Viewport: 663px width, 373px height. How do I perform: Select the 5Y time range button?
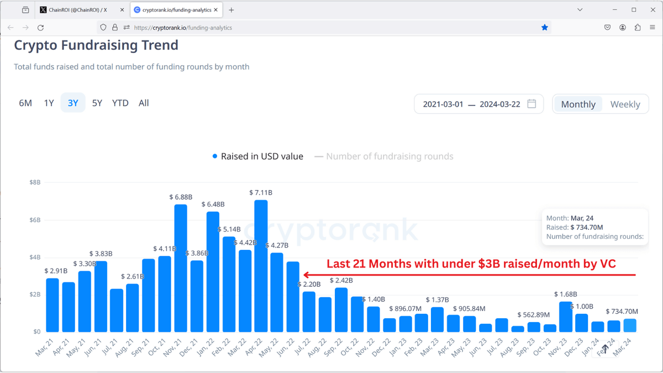click(x=97, y=103)
